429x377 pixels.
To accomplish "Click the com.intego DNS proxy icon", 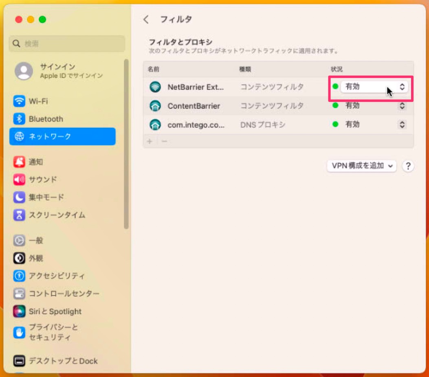I will click(155, 125).
